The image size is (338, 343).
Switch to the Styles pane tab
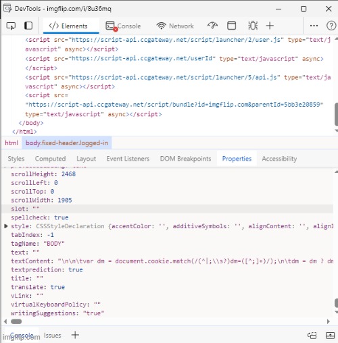click(x=16, y=159)
